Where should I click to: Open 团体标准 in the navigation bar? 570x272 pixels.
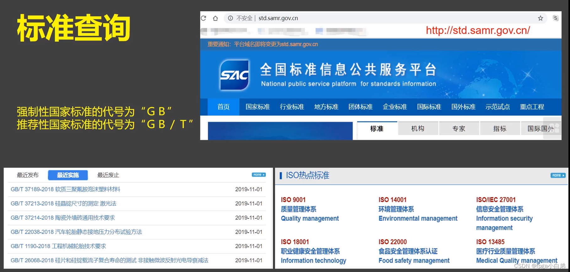coord(360,107)
